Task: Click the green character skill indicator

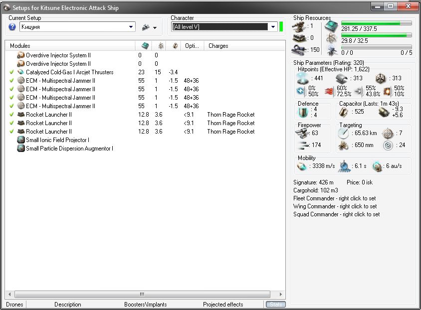Action: pyautogui.click(x=281, y=27)
